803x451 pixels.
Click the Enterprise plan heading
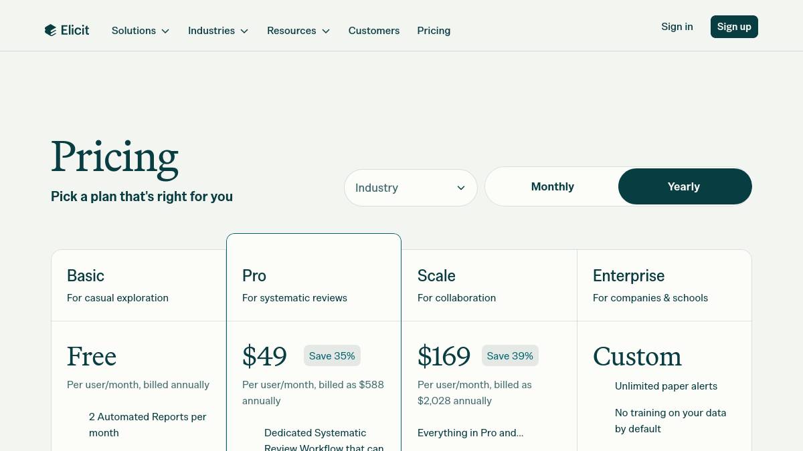click(x=628, y=276)
